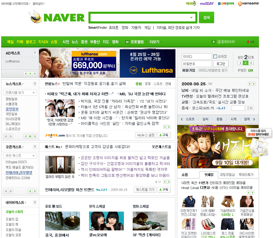Click the me2DAY logo link
This screenshot has width=273, height=238.
tap(207, 4)
